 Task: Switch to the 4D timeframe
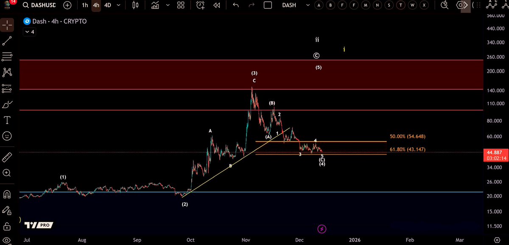(108, 6)
